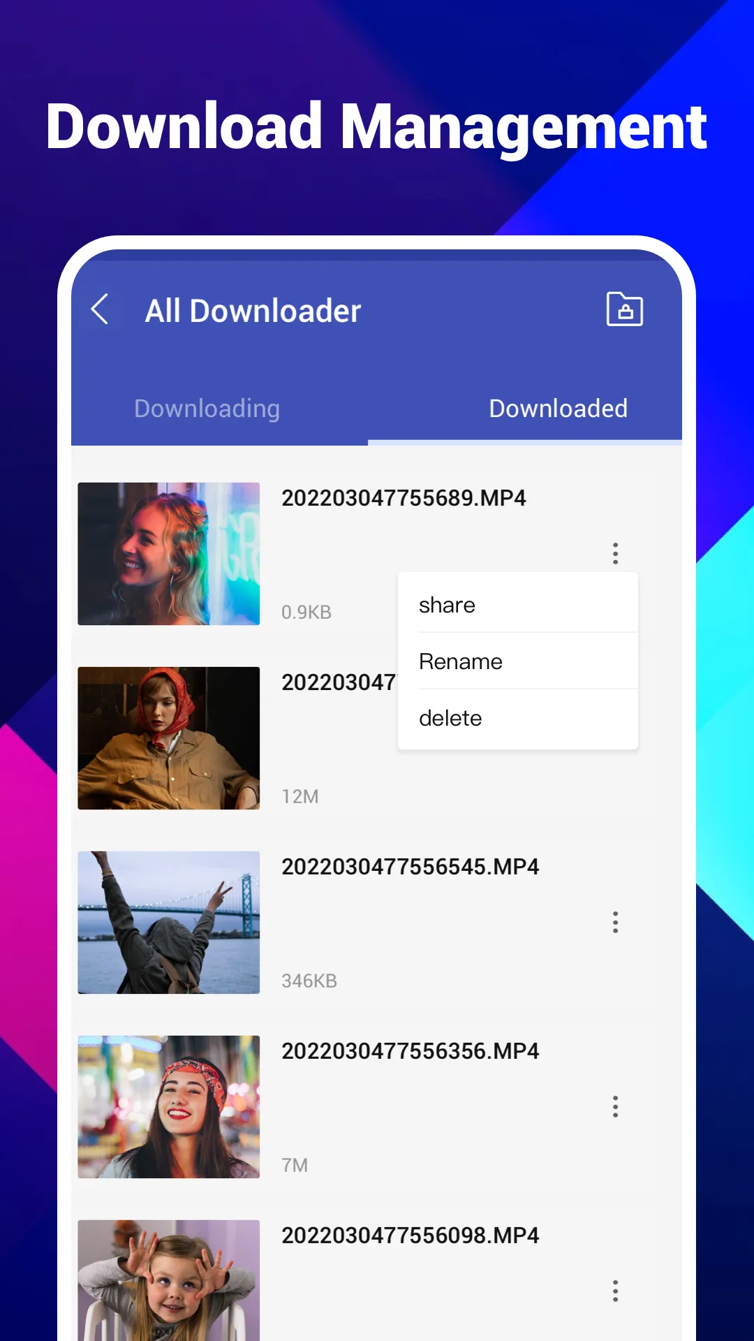Open options menu for 2022030477556356.MP4

615,1106
